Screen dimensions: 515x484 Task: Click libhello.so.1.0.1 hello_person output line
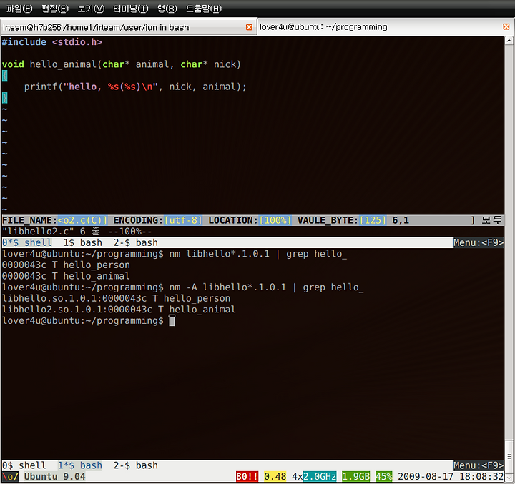coord(117,298)
